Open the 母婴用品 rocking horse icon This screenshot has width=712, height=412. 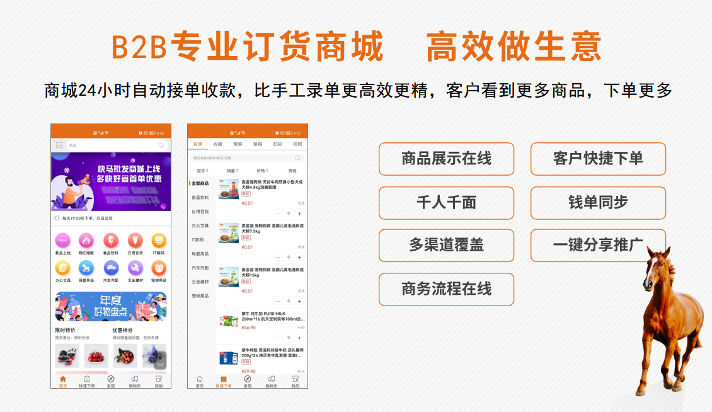click(x=86, y=268)
